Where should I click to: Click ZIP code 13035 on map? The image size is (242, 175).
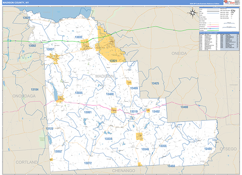tap(78, 93)
